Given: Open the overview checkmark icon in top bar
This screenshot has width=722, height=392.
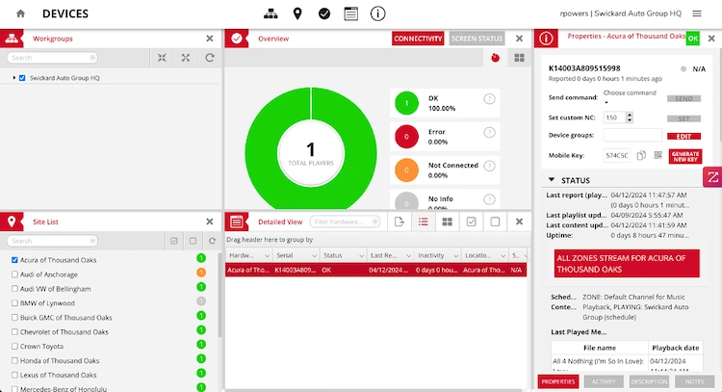Looking at the screenshot, I should coord(324,13).
